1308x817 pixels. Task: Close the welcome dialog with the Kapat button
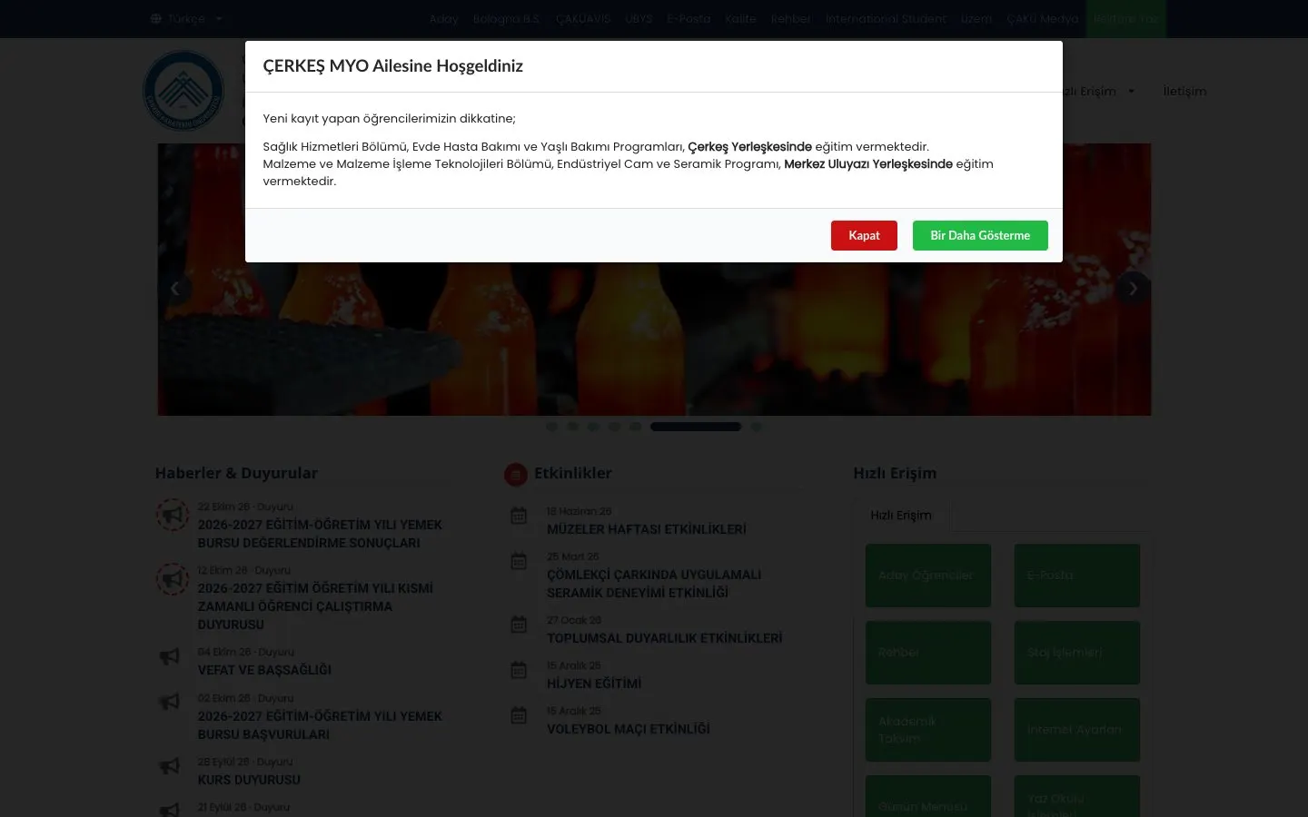click(864, 235)
